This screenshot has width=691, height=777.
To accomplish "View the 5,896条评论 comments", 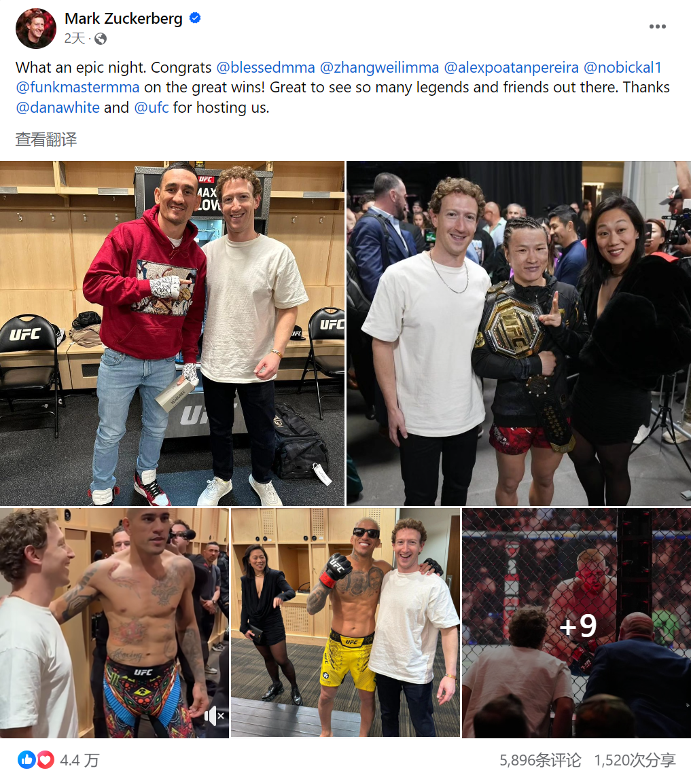I will coord(539,759).
